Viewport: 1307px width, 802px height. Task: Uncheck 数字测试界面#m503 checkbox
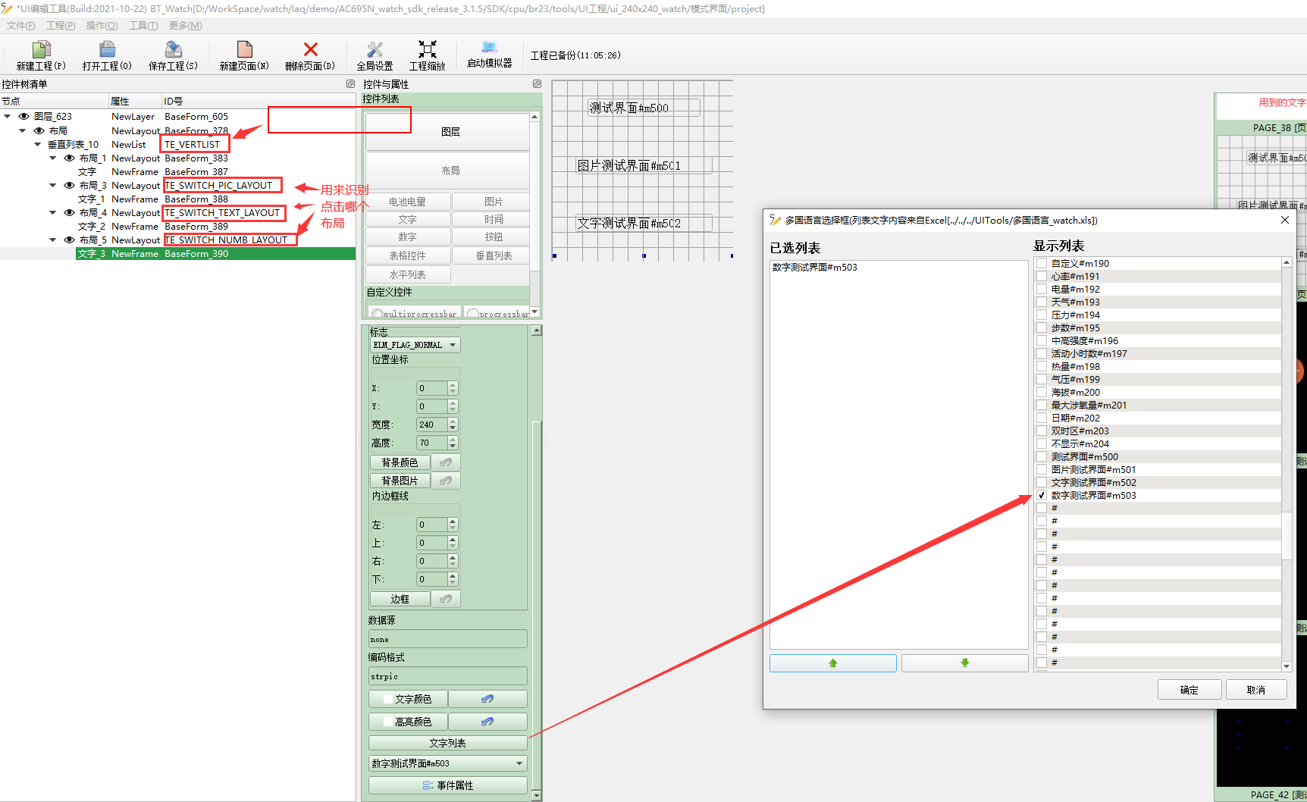pyautogui.click(x=1042, y=496)
